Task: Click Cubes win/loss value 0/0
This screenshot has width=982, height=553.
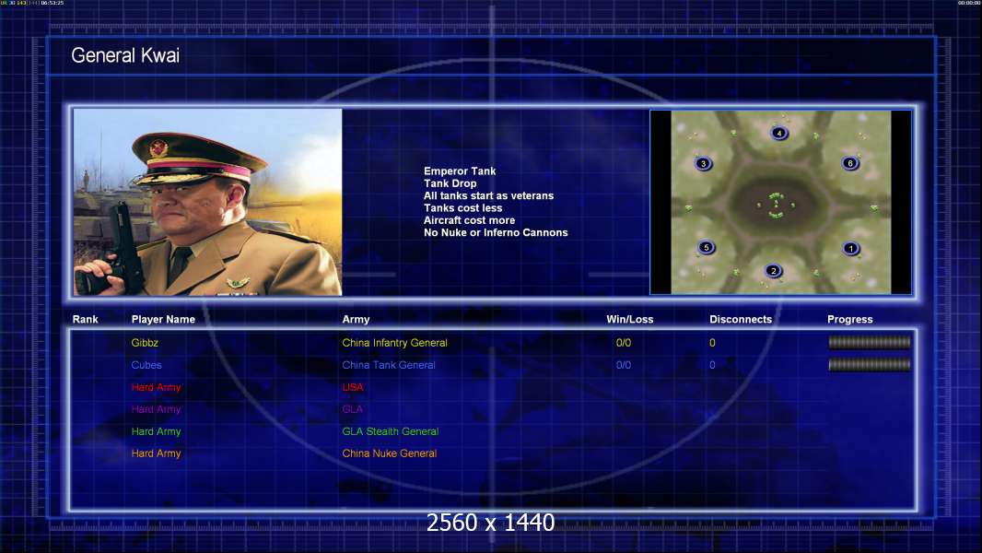Action: click(x=623, y=365)
